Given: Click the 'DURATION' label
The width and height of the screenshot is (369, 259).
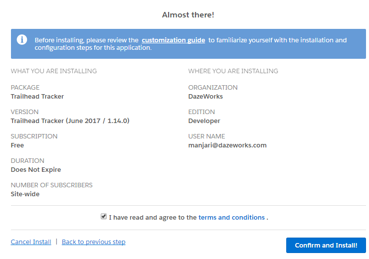Looking at the screenshot, I should [27, 161].
